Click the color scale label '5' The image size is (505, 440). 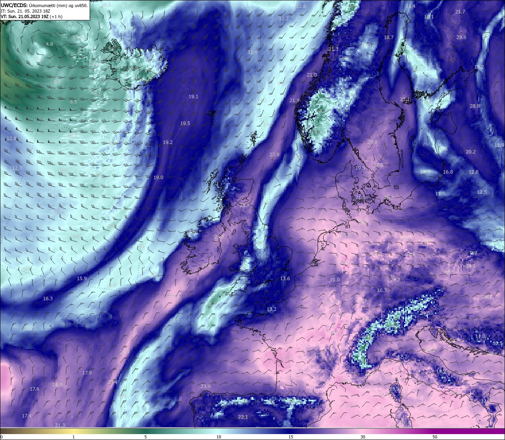click(146, 437)
